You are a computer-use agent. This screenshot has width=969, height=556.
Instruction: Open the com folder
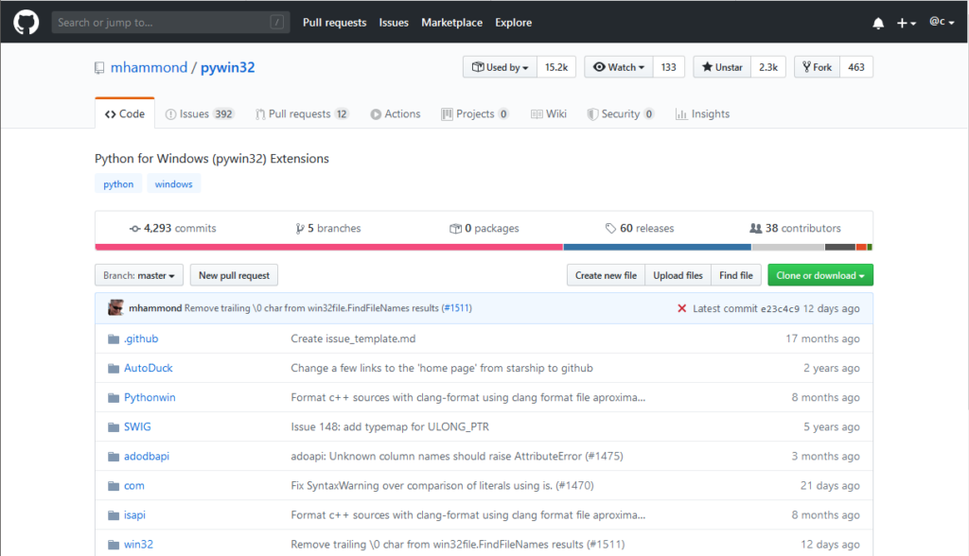[x=134, y=486]
